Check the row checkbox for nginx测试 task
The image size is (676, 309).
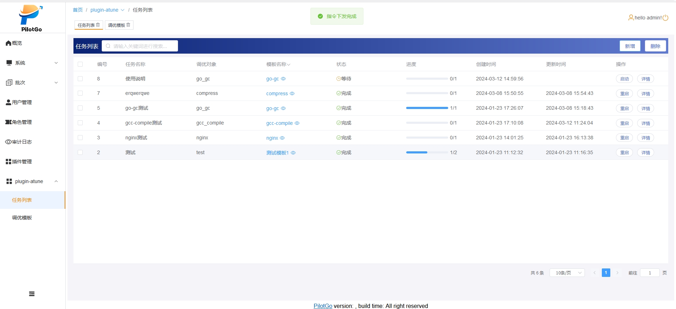(80, 138)
